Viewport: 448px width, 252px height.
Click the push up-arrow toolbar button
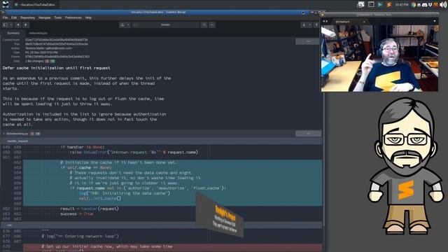316,25
